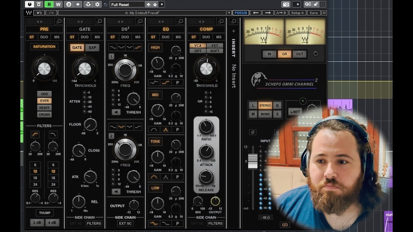Click the compressor THRESHOLD knob
This screenshot has width=413, height=232.
pyautogui.click(x=206, y=69)
